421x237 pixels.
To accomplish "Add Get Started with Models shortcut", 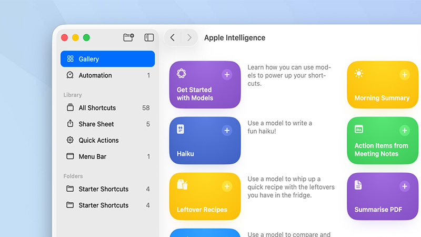I will 227,74.
